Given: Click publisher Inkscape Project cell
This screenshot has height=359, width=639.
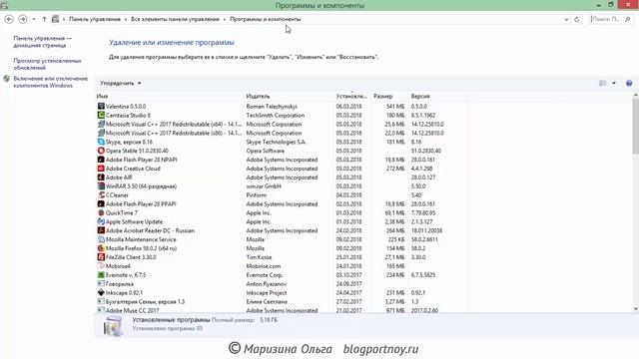Looking at the screenshot, I should 267,292.
